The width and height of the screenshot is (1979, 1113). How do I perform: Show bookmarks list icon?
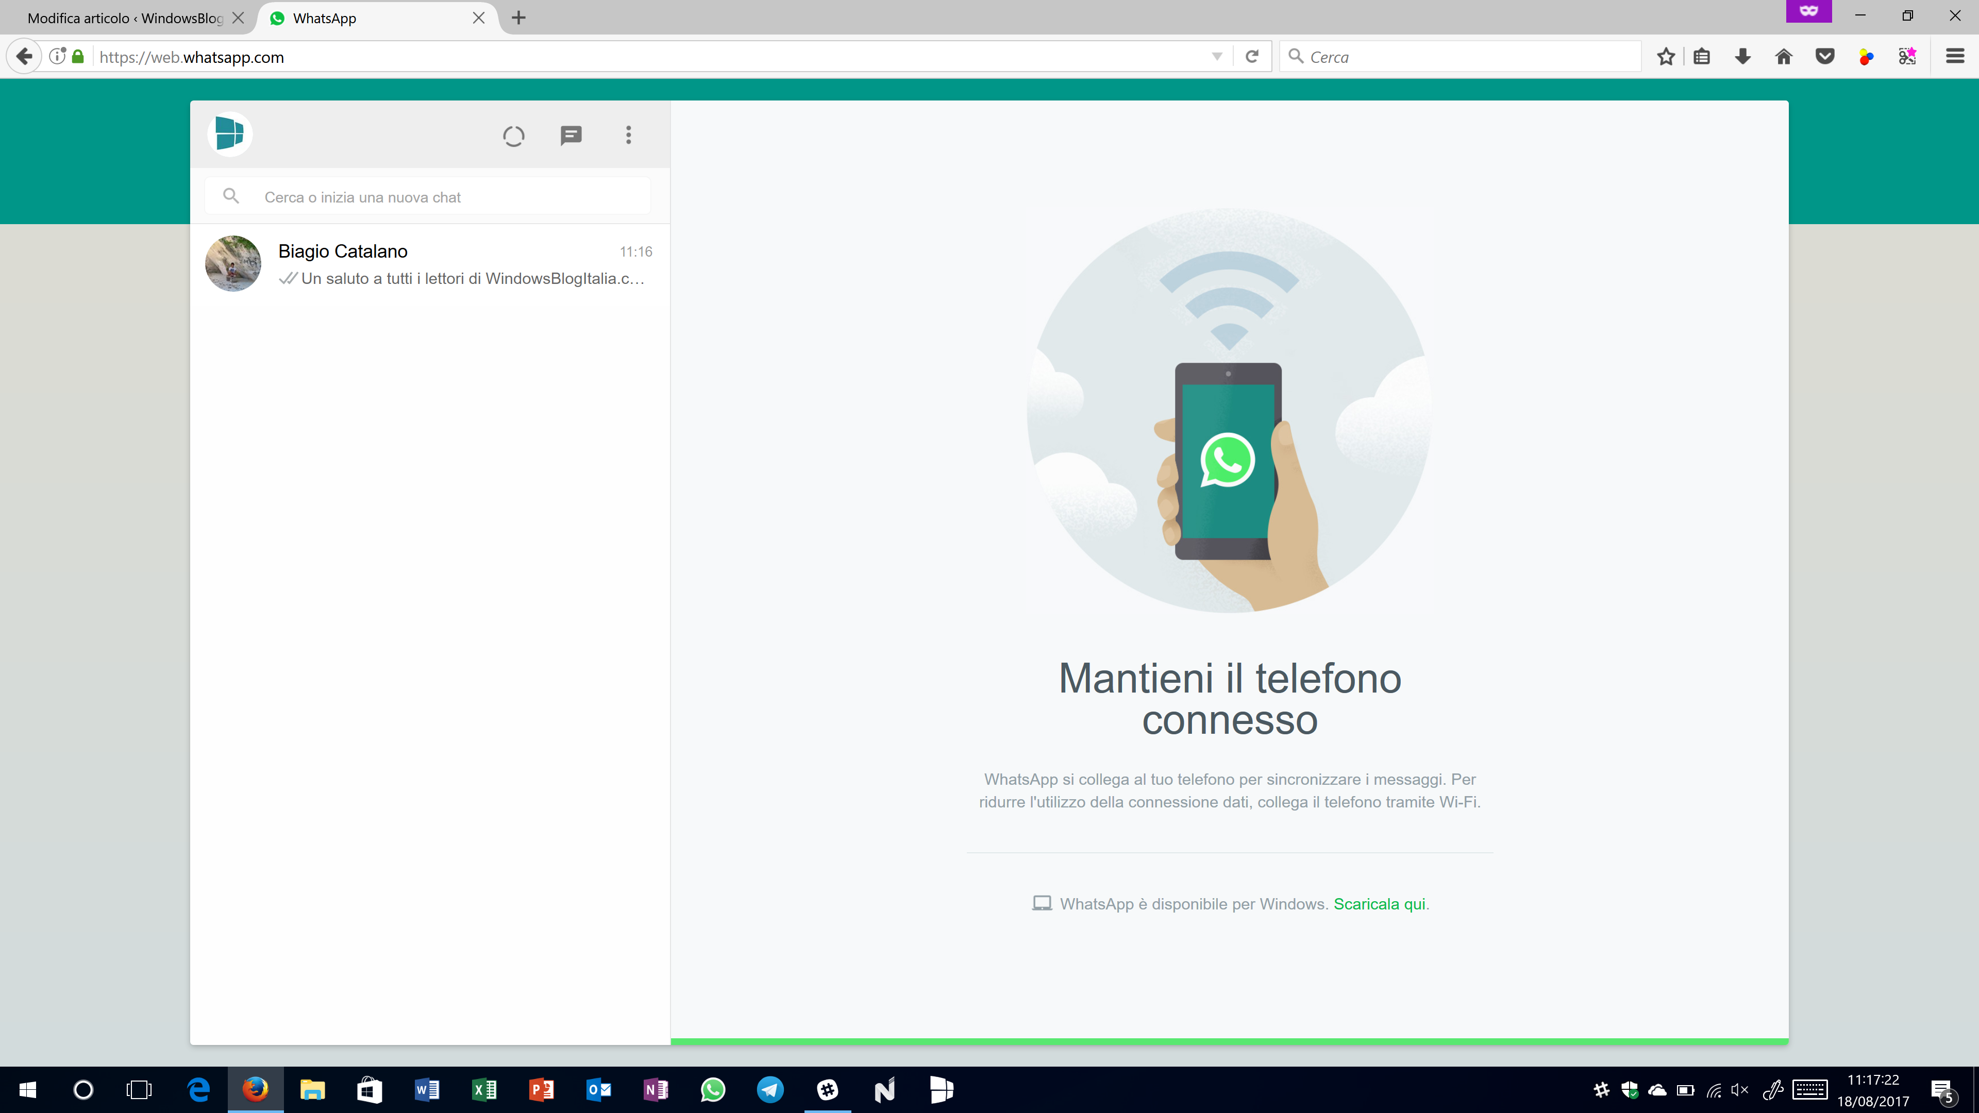coord(1702,57)
